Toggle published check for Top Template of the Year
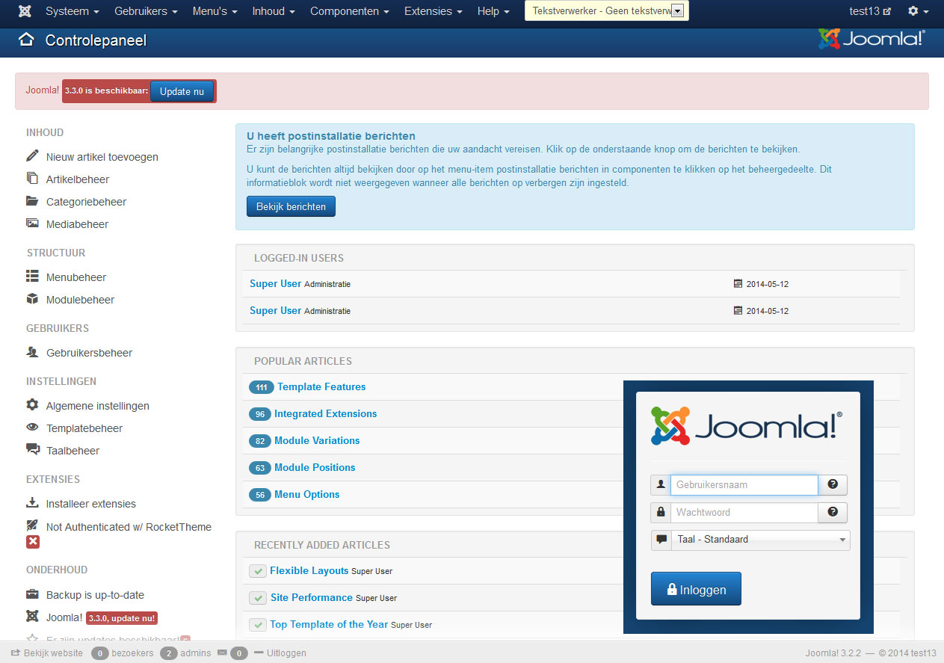 [x=258, y=625]
